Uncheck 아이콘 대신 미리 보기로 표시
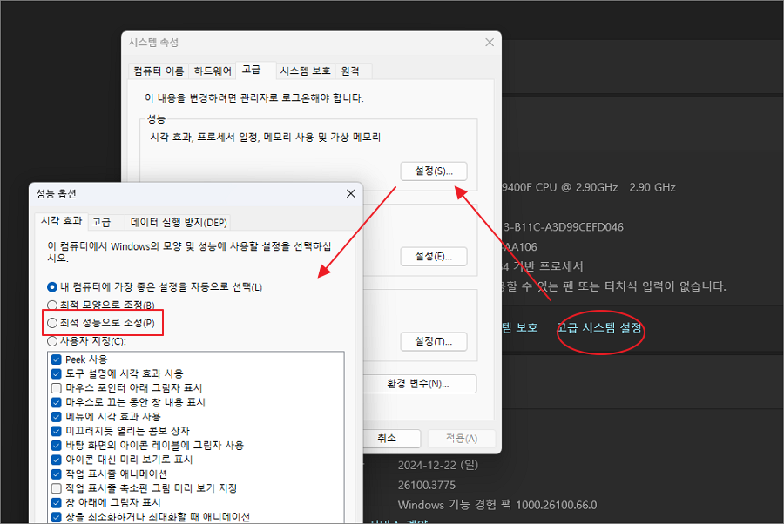 pos(57,460)
